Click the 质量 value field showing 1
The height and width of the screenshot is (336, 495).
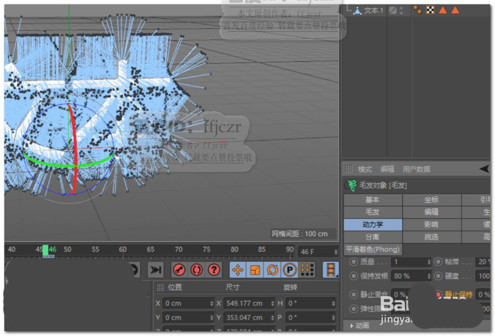coord(411,262)
